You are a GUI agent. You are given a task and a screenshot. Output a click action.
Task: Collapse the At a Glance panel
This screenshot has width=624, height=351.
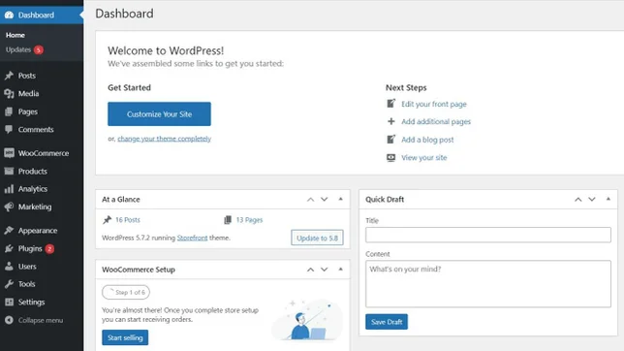point(341,199)
